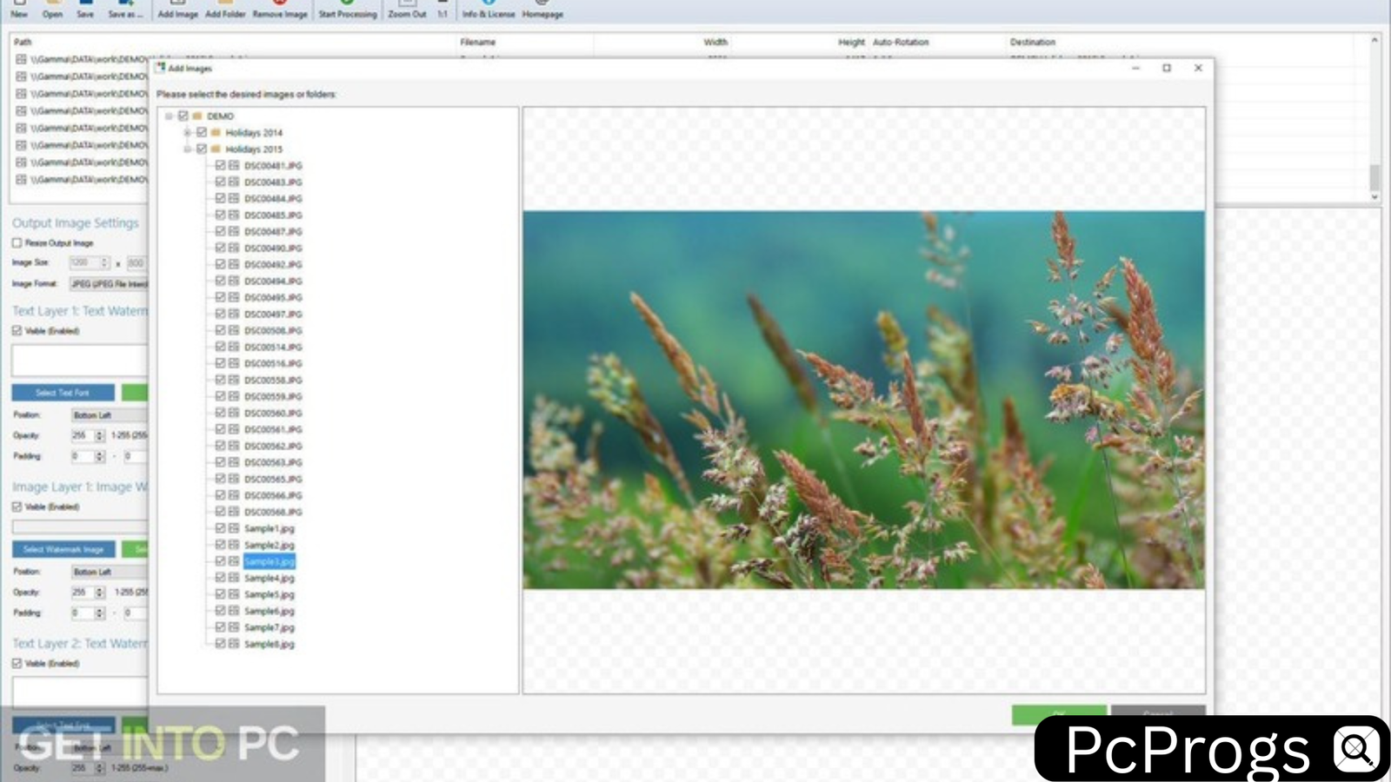The width and height of the screenshot is (1391, 782).
Task: Uncheck the DSC00560.JPG checkbox
Action: (220, 413)
